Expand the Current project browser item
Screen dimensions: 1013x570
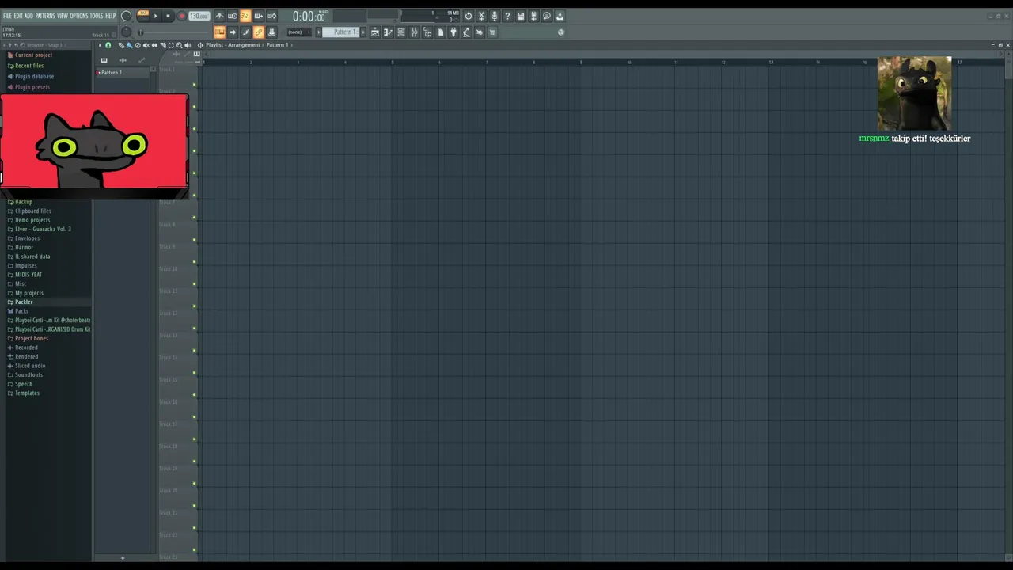coord(33,55)
